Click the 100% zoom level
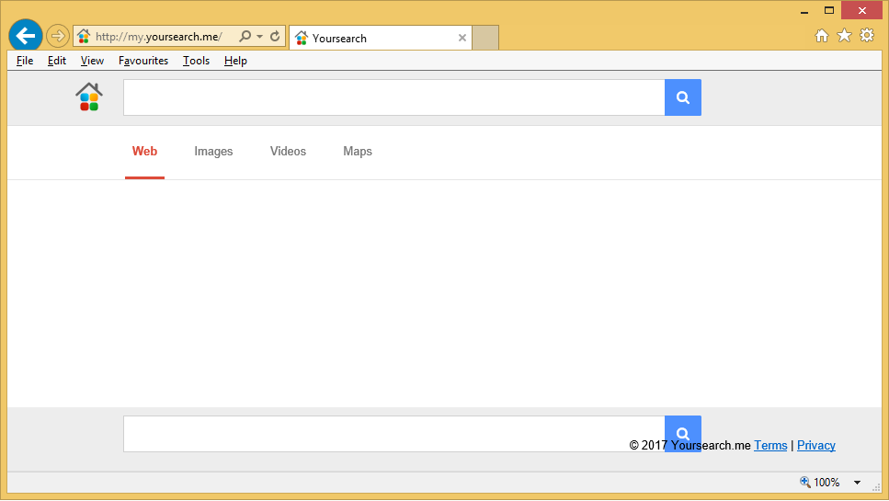The image size is (889, 501). (826, 483)
